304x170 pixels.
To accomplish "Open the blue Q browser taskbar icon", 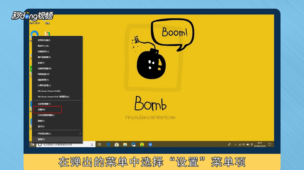I will [x=134, y=145].
